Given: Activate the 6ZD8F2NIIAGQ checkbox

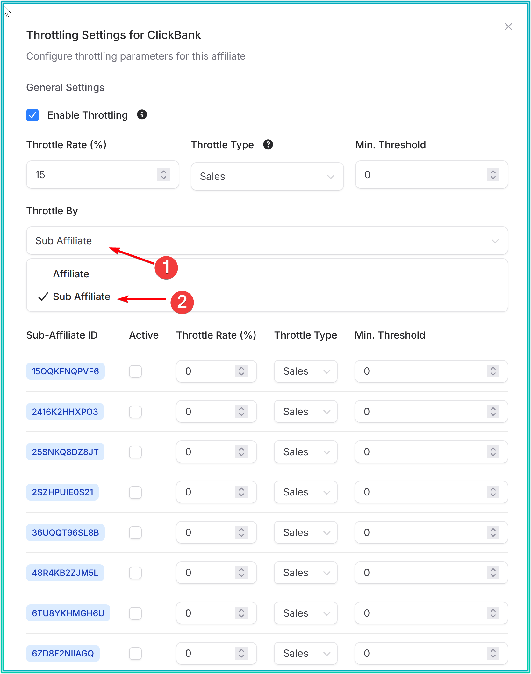Looking at the screenshot, I should click(135, 654).
